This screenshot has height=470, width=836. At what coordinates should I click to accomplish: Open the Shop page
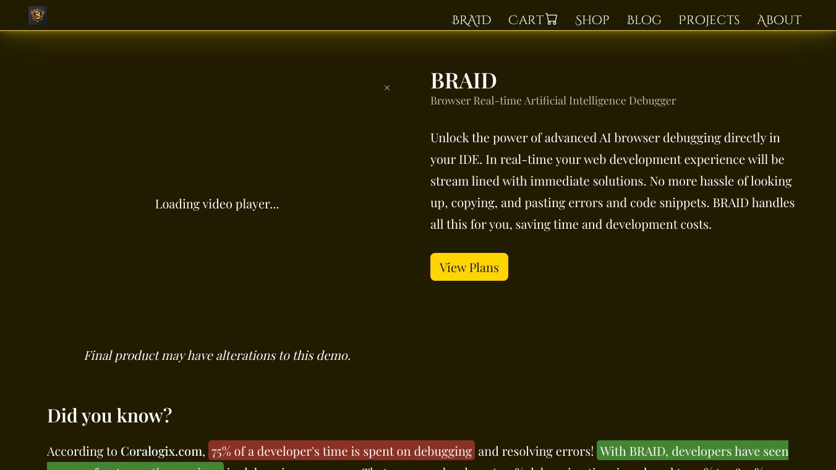click(x=592, y=20)
